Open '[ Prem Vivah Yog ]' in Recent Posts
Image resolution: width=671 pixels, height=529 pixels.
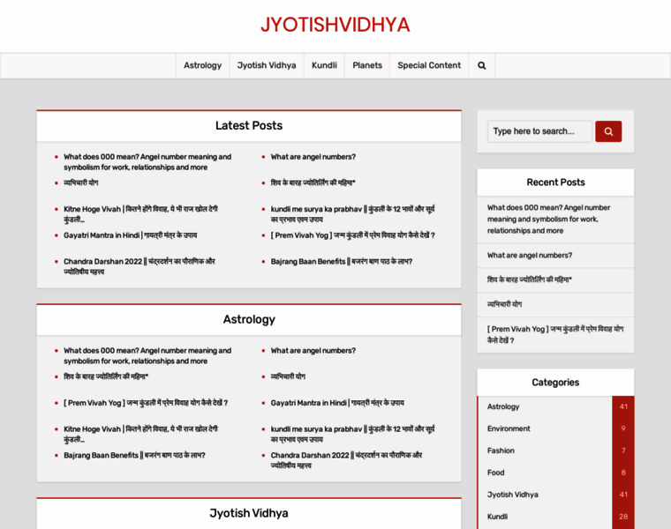click(x=555, y=334)
